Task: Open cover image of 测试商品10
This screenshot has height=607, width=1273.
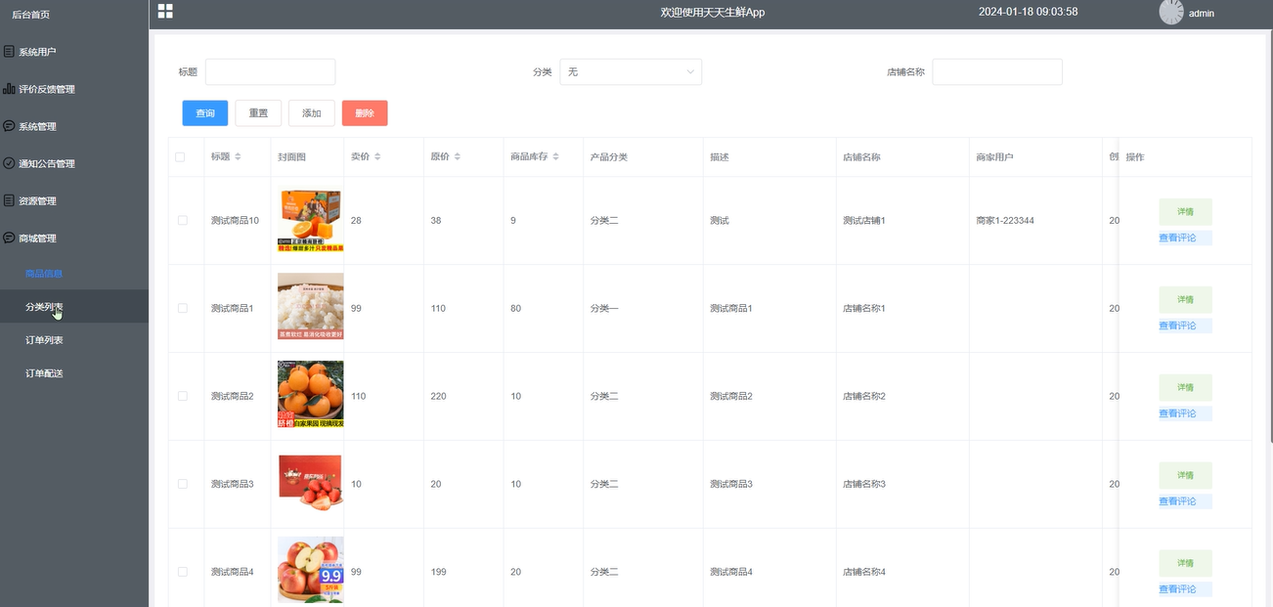Action: [x=310, y=221]
